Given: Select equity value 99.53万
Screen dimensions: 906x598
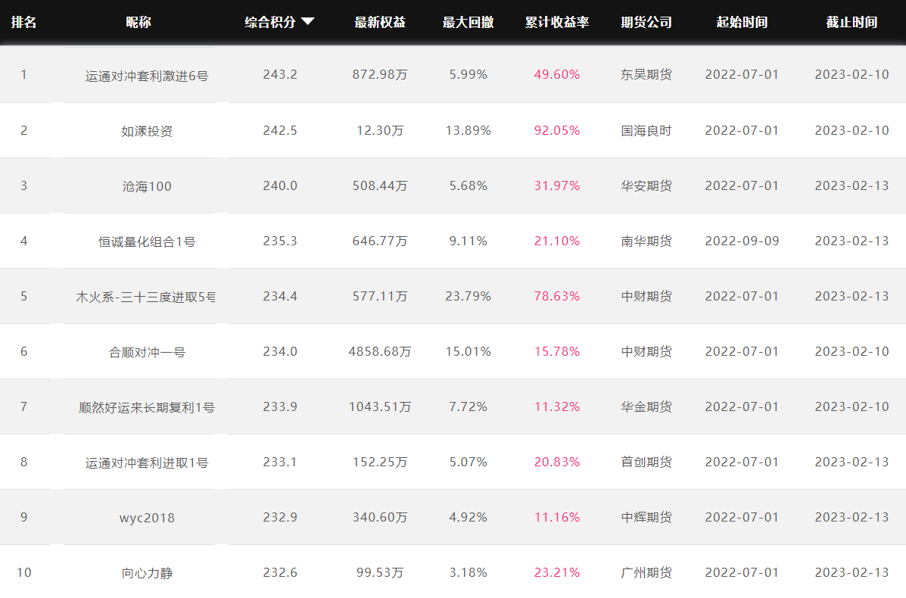Looking at the screenshot, I should pos(380,572).
